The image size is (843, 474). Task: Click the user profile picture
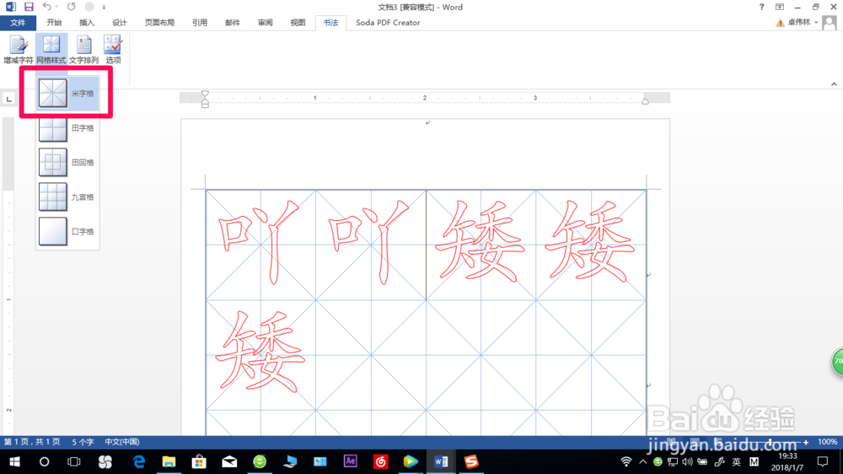click(x=830, y=23)
